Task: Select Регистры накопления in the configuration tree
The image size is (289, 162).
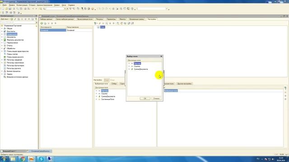Action: tap(15, 63)
